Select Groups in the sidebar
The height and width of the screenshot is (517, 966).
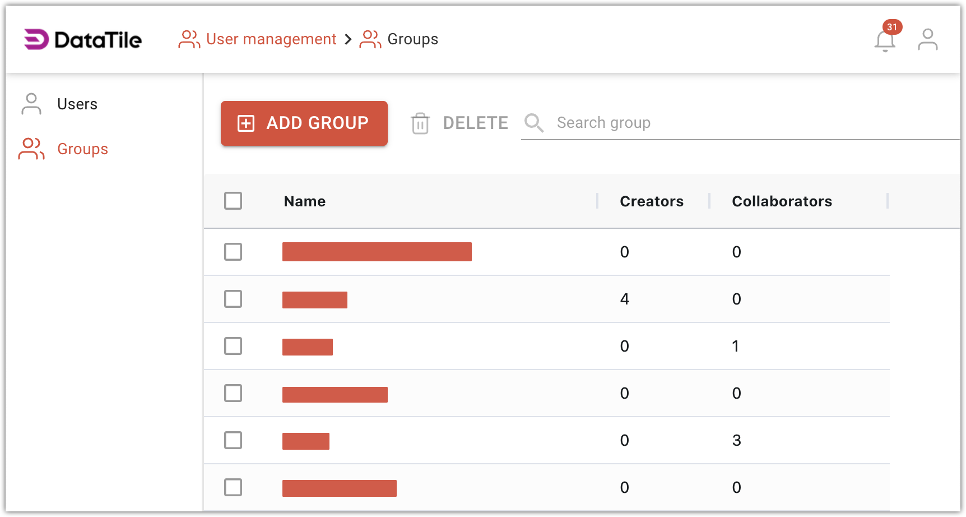[x=82, y=149]
